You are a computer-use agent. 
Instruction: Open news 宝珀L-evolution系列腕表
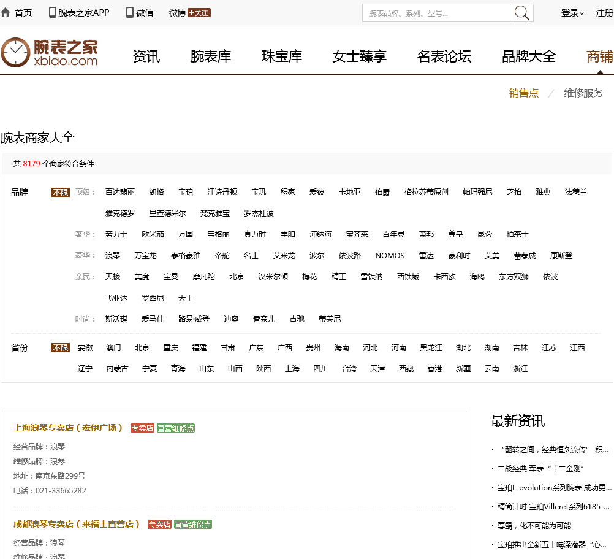pyautogui.click(x=554, y=488)
